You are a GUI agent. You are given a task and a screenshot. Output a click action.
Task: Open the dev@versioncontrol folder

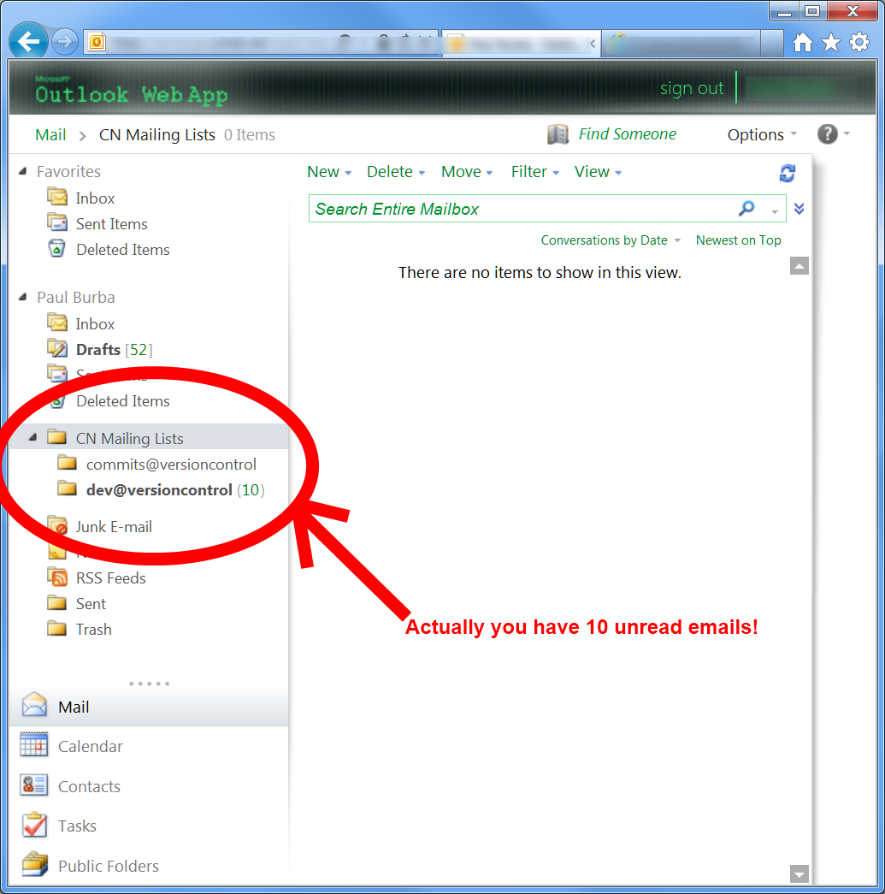[161, 489]
